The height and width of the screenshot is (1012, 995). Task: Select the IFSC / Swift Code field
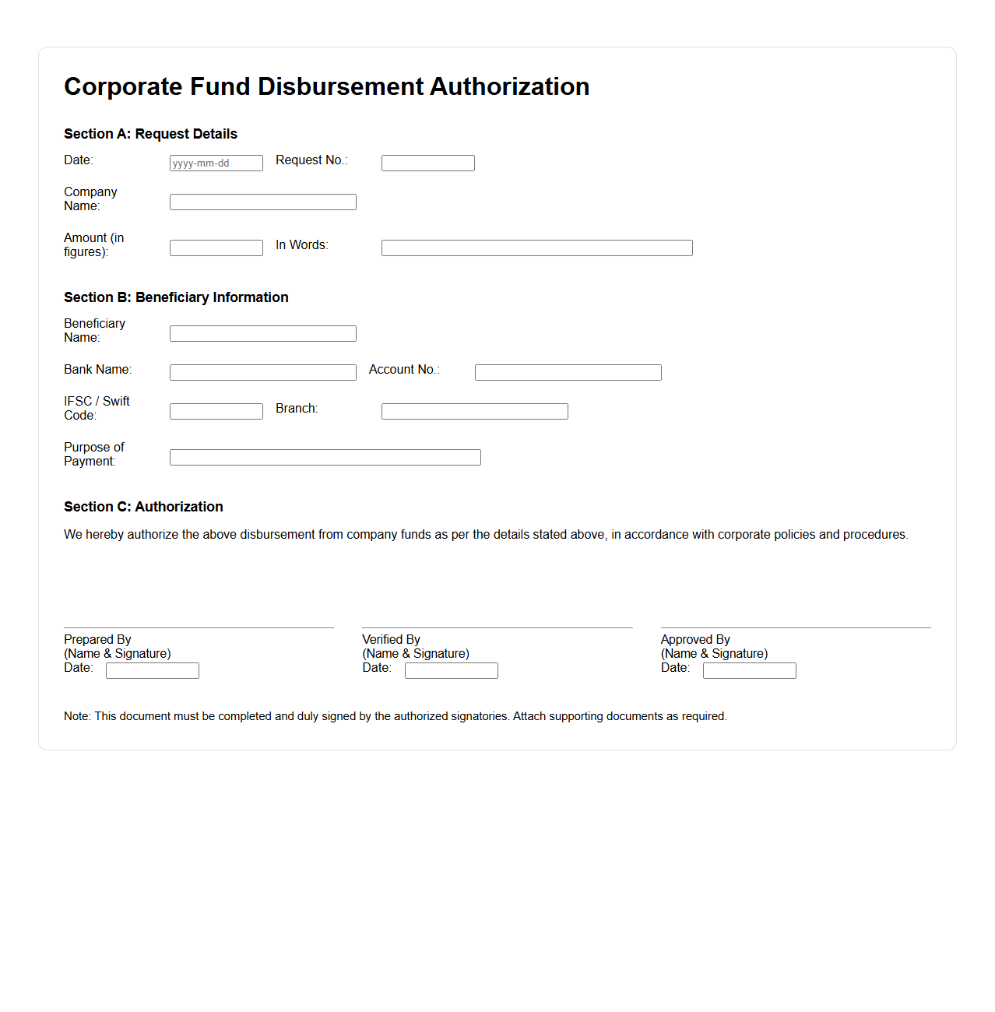[216, 411]
